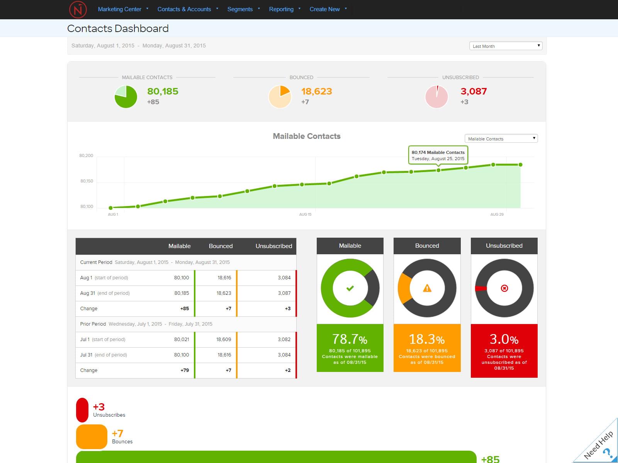Open the Marketing Center menu
Viewport: 618px width, 463px height.
tap(120, 9)
